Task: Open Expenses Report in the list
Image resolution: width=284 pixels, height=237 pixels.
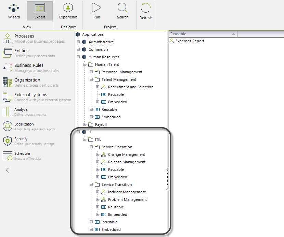Action: pos(190,41)
